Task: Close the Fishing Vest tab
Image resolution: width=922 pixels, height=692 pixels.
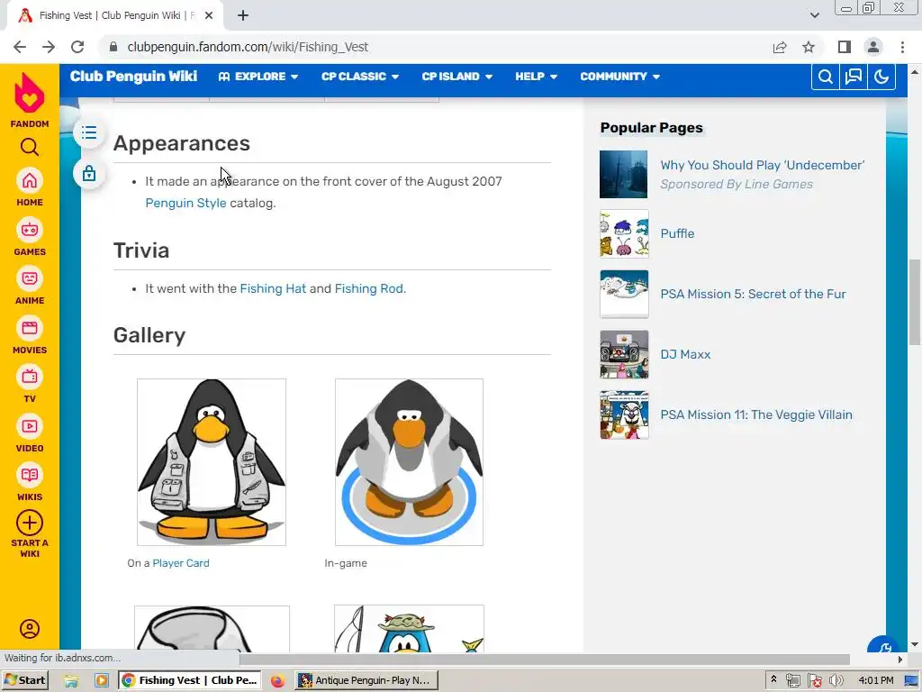Action: (209, 16)
